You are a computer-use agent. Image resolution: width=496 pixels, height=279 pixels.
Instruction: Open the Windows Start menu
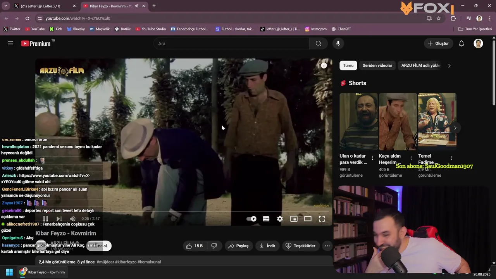pyautogui.click(x=9, y=272)
